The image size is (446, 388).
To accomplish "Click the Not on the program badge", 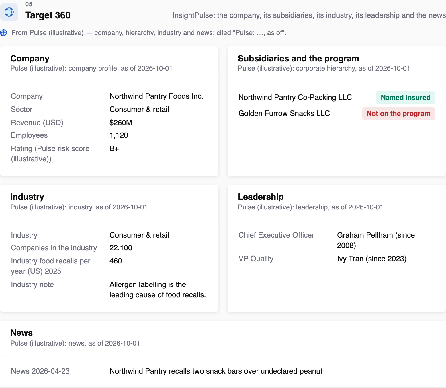I will 398,114.
